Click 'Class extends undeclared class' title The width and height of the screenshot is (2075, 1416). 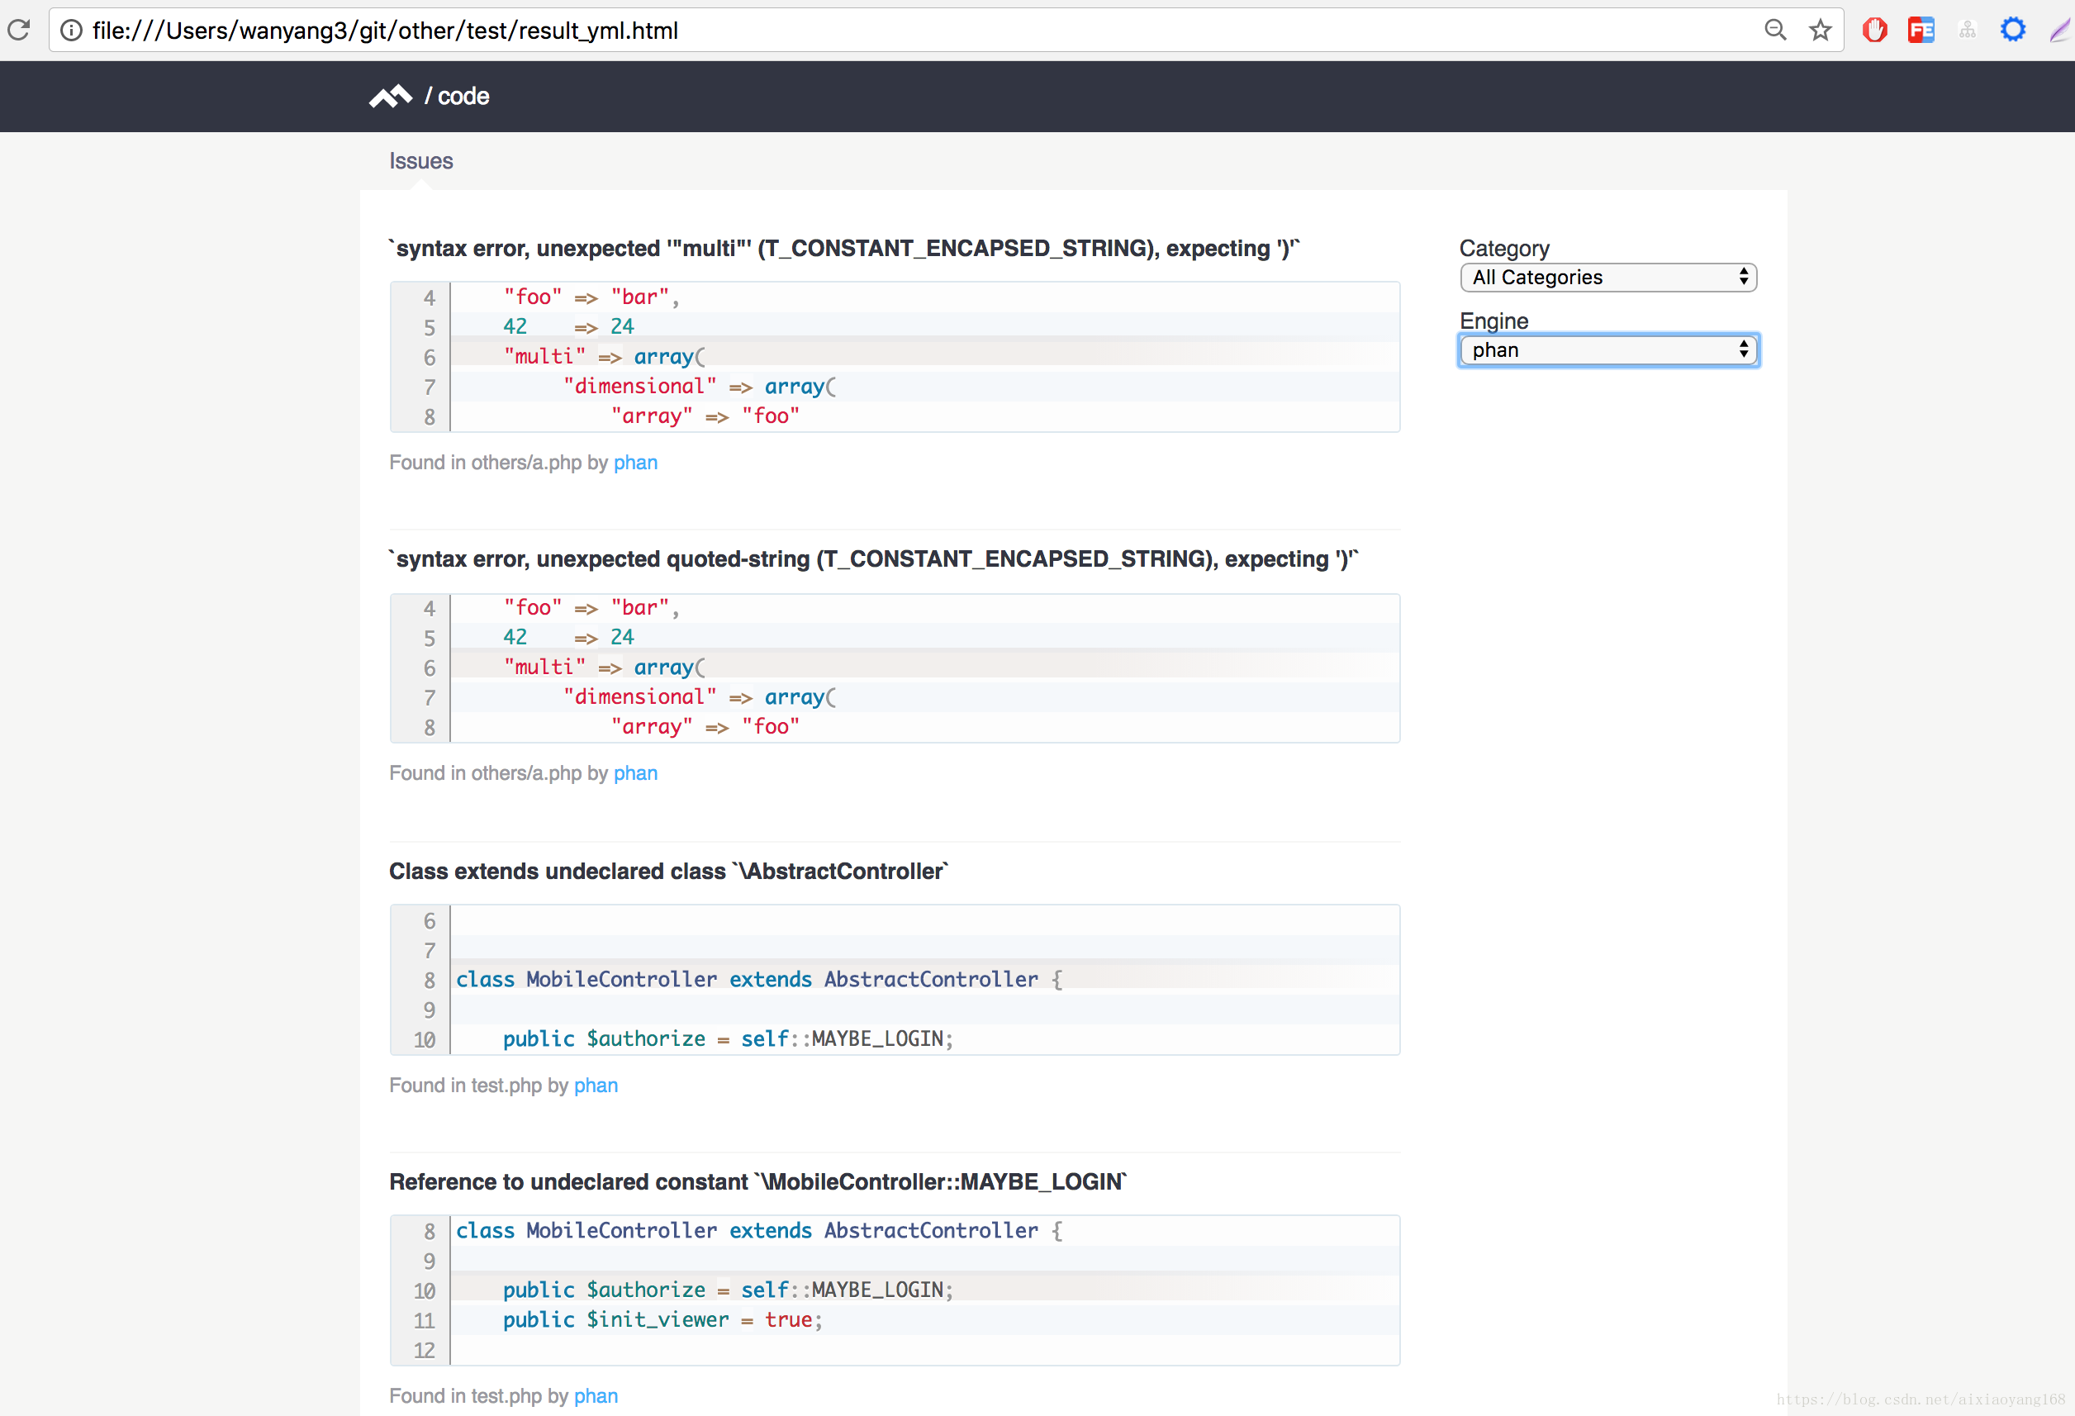pyautogui.click(x=669, y=872)
